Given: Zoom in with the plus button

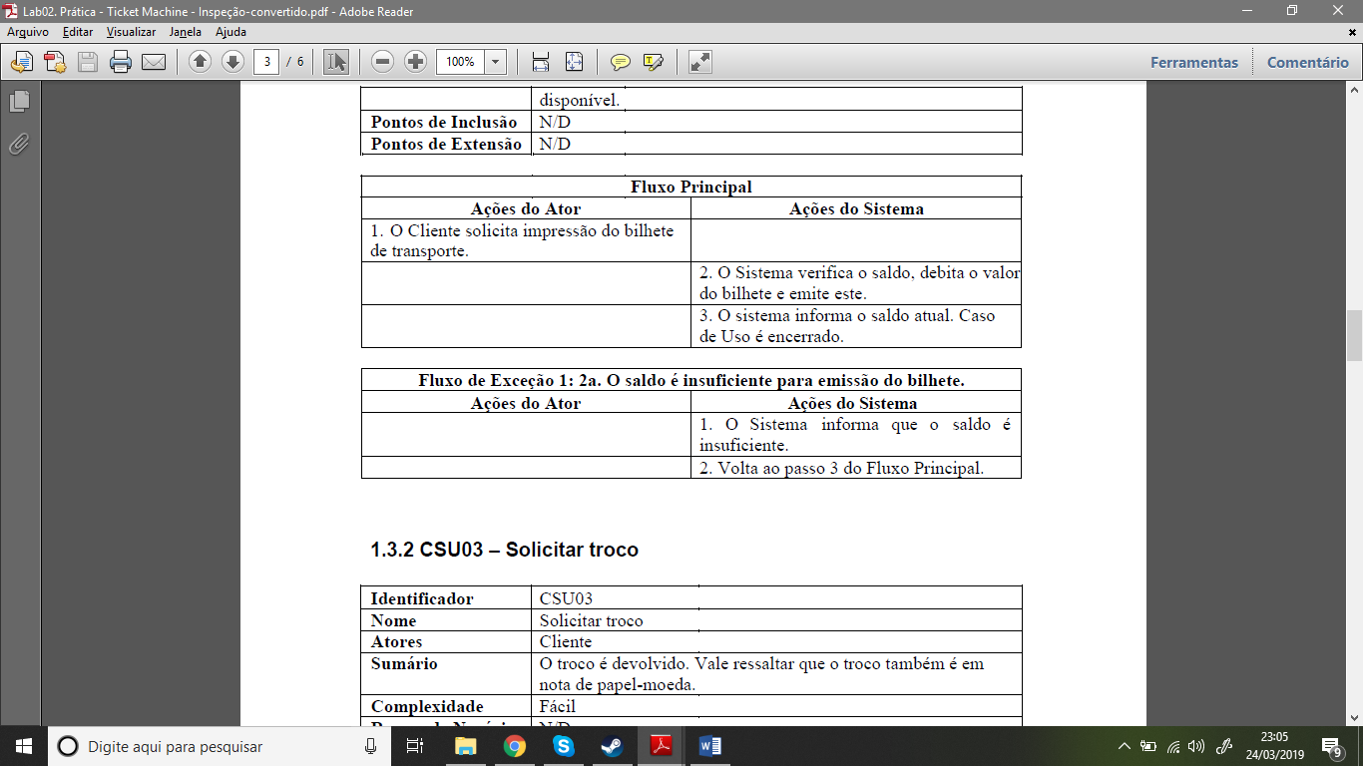Looking at the screenshot, I should tap(416, 62).
